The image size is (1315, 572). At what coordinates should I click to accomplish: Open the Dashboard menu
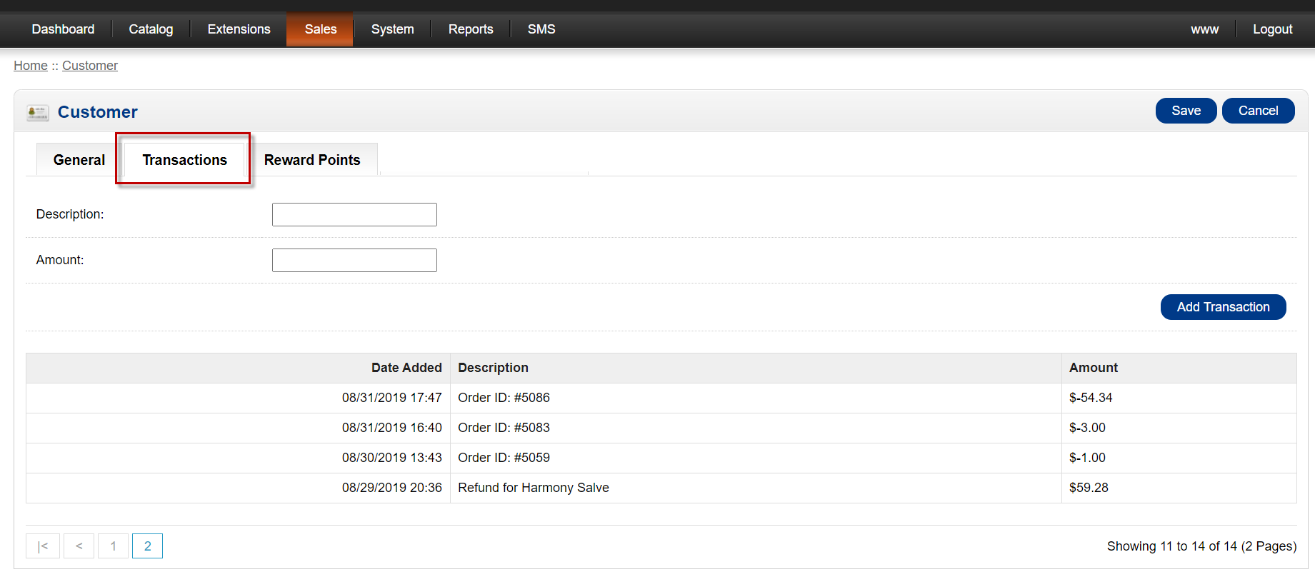point(63,29)
